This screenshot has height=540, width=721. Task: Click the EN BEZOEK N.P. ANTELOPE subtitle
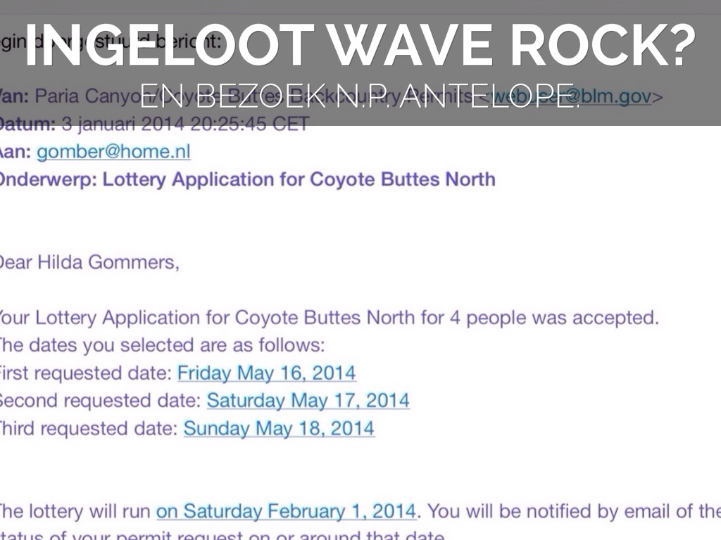(360, 96)
